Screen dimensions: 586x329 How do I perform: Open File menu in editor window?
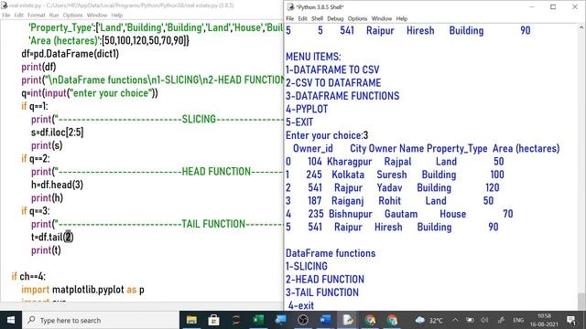click(x=6, y=16)
